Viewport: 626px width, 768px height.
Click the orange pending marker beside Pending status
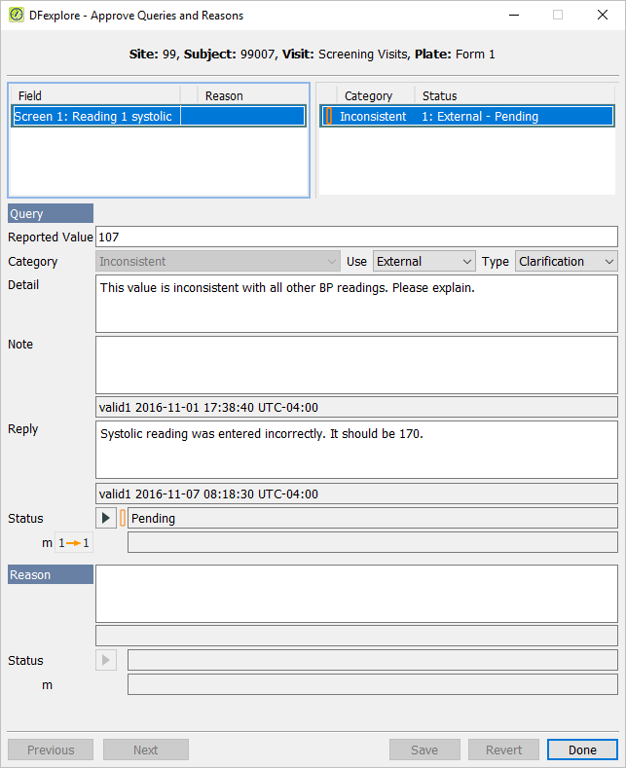(123, 518)
